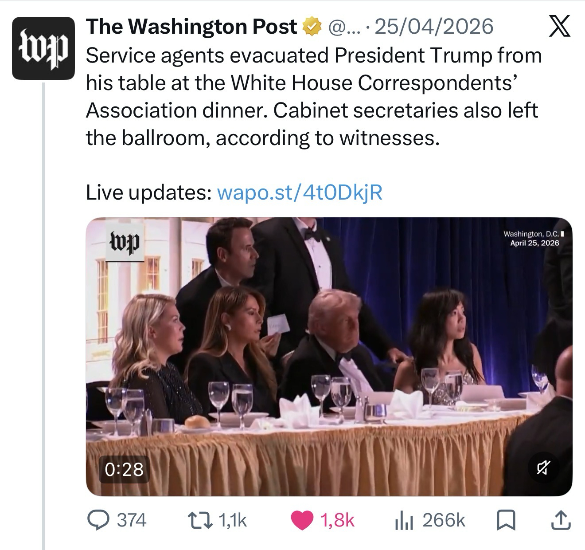This screenshot has height=550, width=585.
Task: Click the 0:28 video duration label
Action: tap(125, 469)
